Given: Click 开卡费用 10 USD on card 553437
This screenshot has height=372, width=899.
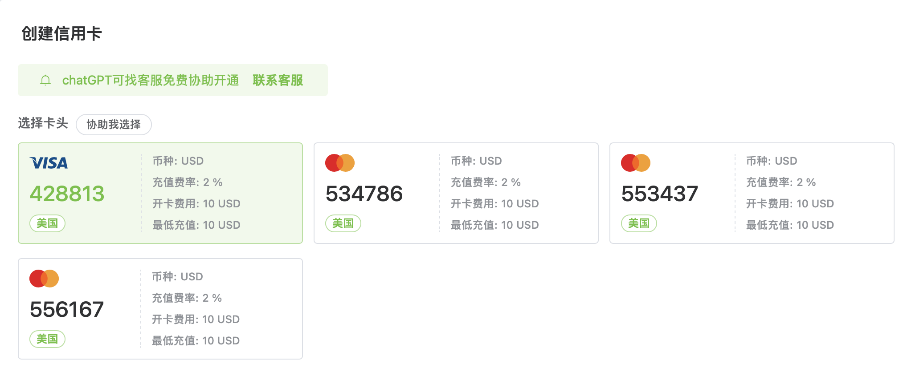Looking at the screenshot, I should tap(789, 204).
